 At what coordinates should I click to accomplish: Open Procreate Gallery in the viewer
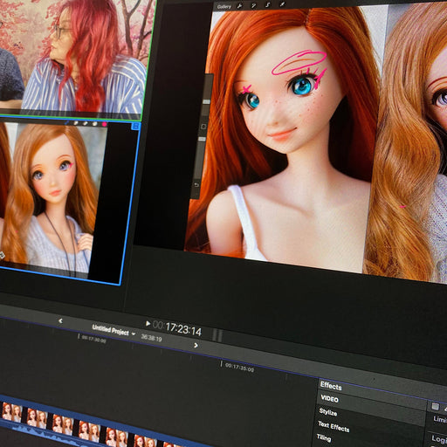point(224,6)
